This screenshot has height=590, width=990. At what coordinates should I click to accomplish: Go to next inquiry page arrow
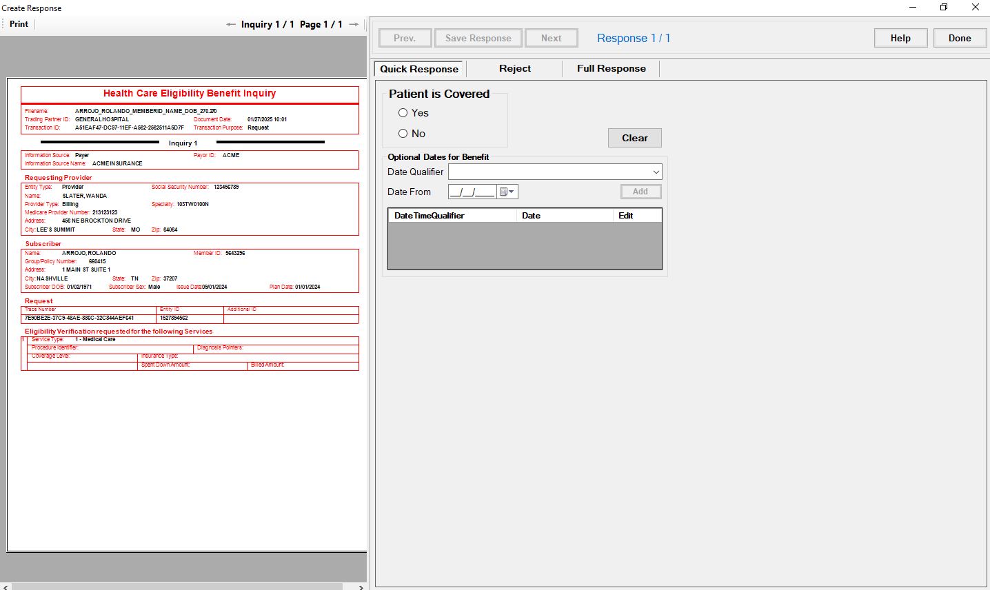354,24
